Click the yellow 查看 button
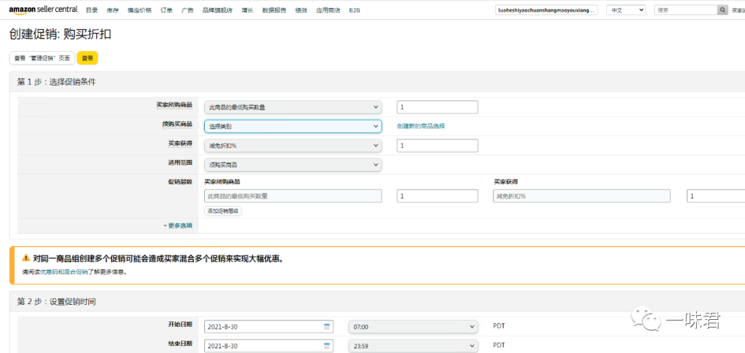This screenshot has width=745, height=353. click(x=88, y=58)
